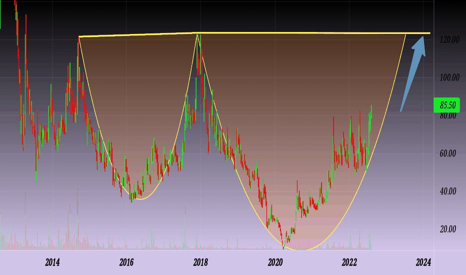The image size is (466, 275).
Task: Select the 100.00 price axis label
Action: click(x=449, y=77)
